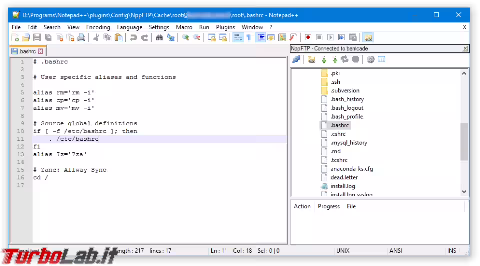This screenshot has height=266, width=480.
Task: Open Find with the binoculars icon
Action: pos(159,37)
